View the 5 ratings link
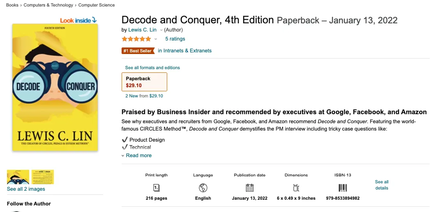Image resolution: width=442 pixels, height=212 pixels. pos(175,39)
